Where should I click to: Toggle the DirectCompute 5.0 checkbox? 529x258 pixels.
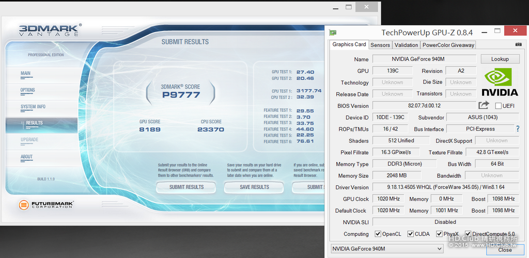point(468,234)
